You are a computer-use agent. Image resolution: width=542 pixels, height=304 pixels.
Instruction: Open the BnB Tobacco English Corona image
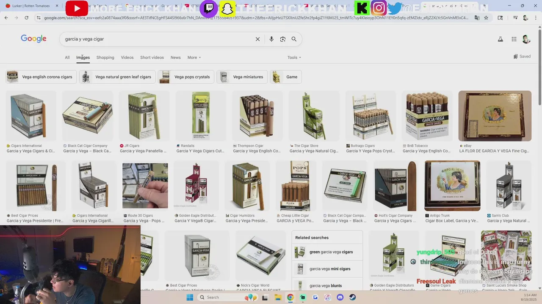(x=427, y=116)
